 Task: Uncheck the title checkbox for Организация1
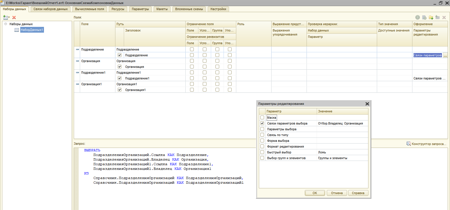tap(120, 90)
